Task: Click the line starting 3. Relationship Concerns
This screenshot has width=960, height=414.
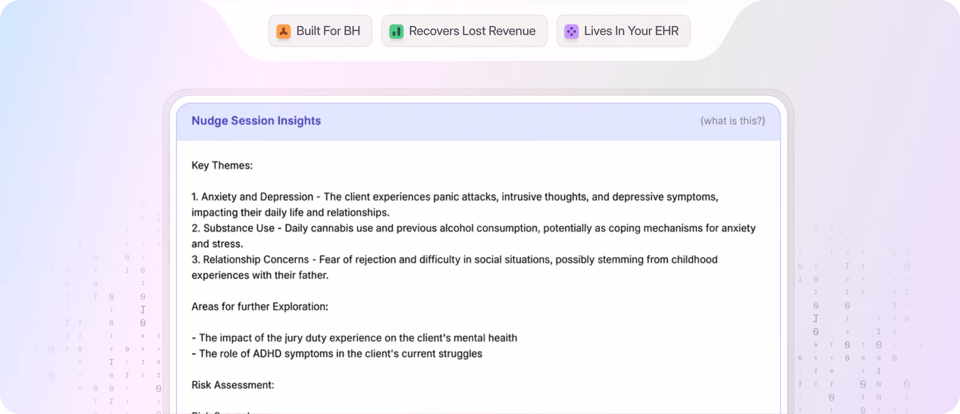Action: (x=454, y=259)
